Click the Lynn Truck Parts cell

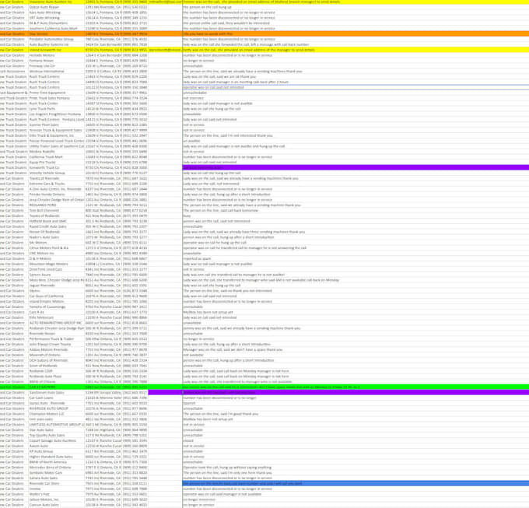pyautogui.click(x=56, y=109)
